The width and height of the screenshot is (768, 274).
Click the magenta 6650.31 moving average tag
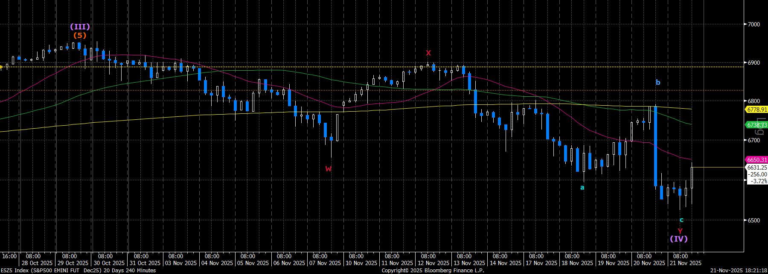pos(756,160)
